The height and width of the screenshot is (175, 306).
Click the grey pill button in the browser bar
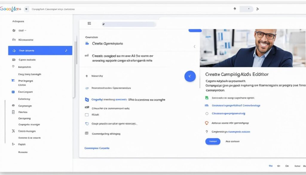[x=246, y=9]
